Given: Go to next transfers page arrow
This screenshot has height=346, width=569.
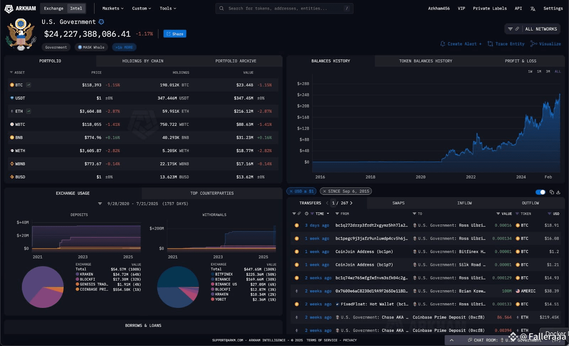Looking at the screenshot, I should pos(351,203).
